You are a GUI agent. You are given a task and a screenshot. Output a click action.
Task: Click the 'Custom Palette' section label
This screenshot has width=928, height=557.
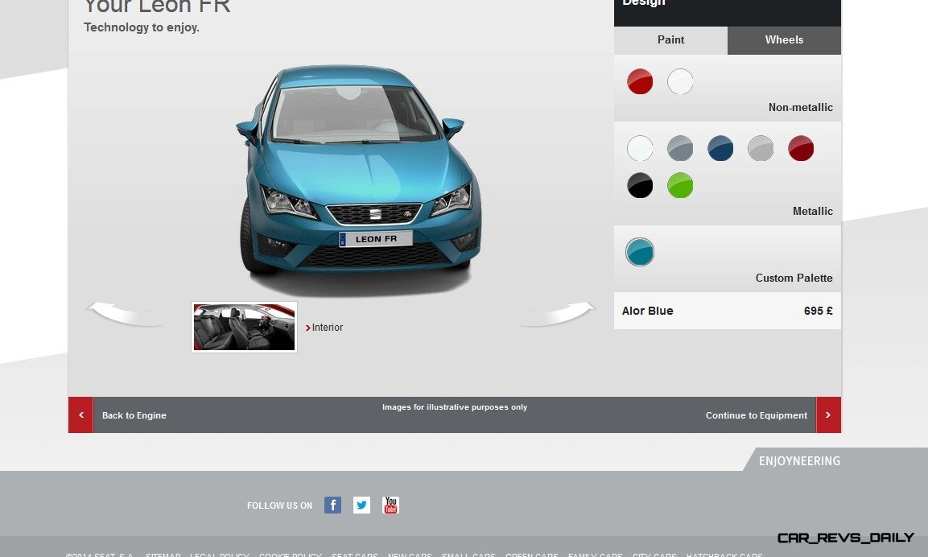coord(794,278)
